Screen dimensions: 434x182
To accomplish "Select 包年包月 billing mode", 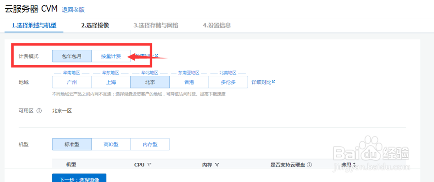I will [72, 56].
